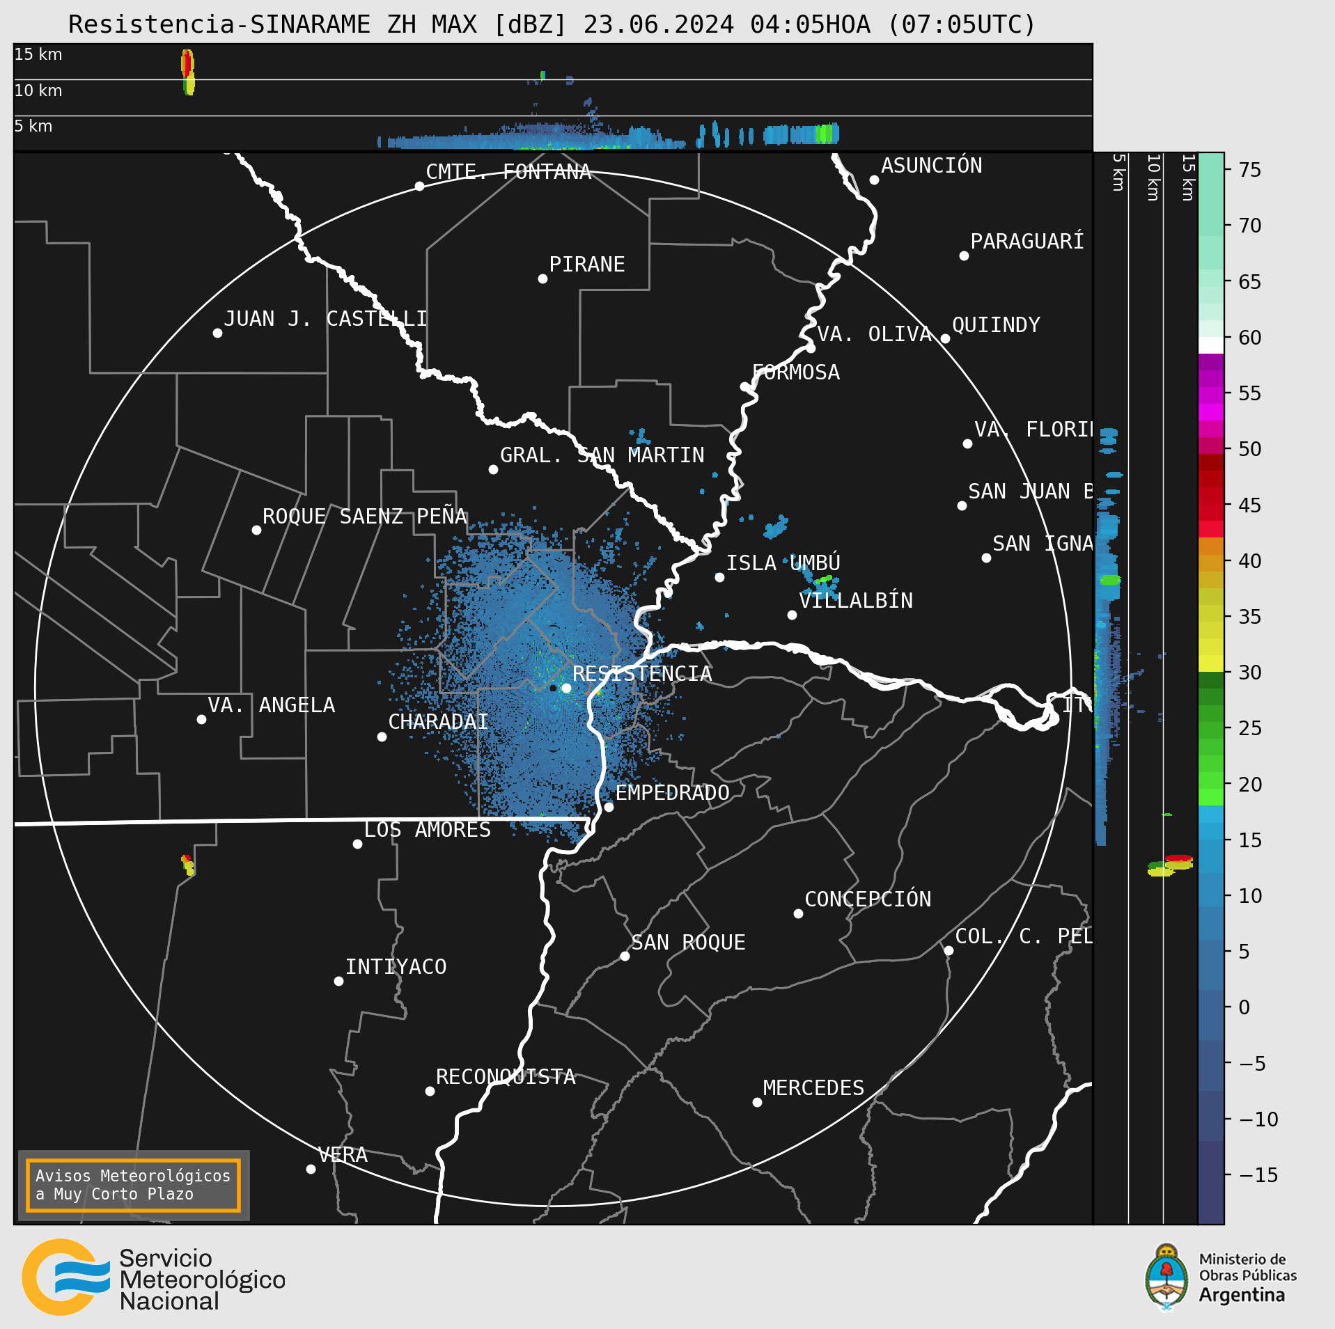Click the VA. ANGELA label

(x=272, y=705)
